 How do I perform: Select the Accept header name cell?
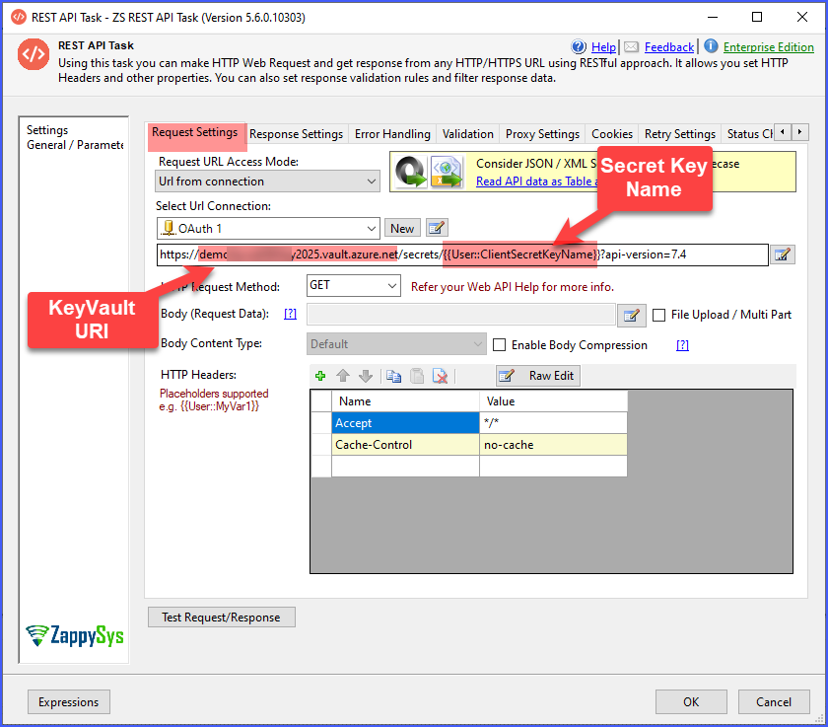pyautogui.click(x=405, y=422)
